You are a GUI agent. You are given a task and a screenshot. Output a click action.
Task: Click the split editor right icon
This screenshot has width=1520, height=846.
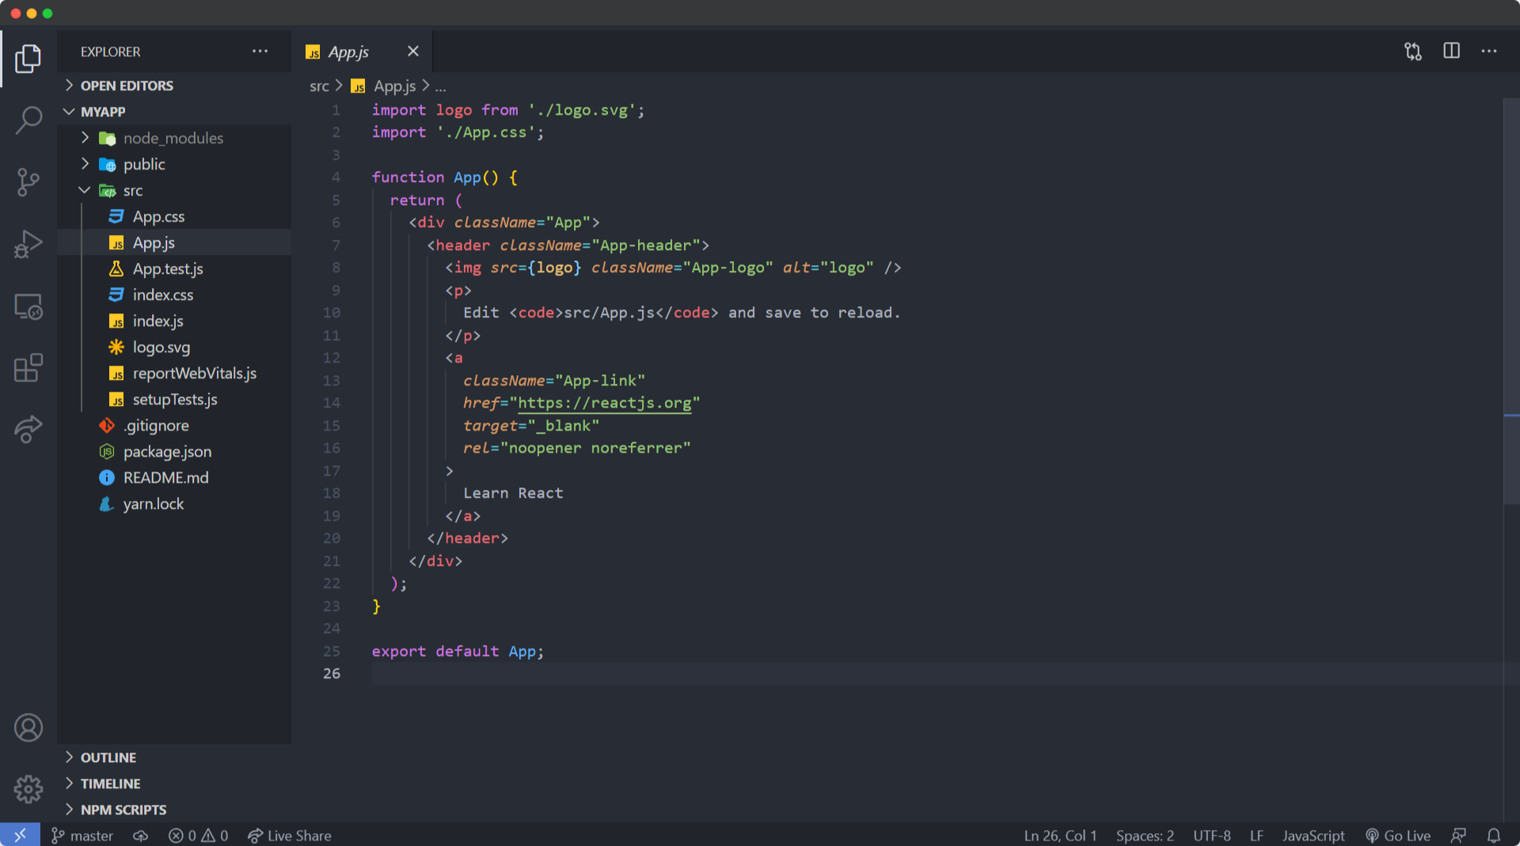coord(1451,51)
